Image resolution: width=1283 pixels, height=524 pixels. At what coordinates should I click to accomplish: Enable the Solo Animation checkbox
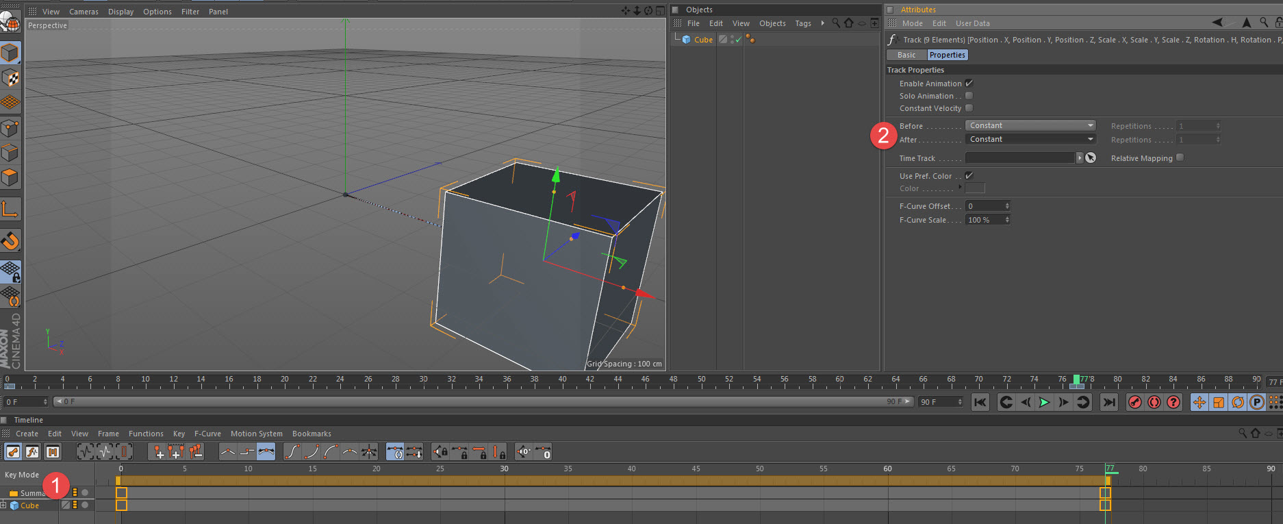[x=969, y=96]
